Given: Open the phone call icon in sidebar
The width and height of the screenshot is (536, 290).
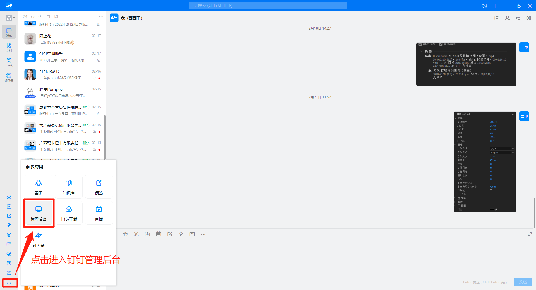Looking at the screenshot, I should pyautogui.click(x=9, y=254).
